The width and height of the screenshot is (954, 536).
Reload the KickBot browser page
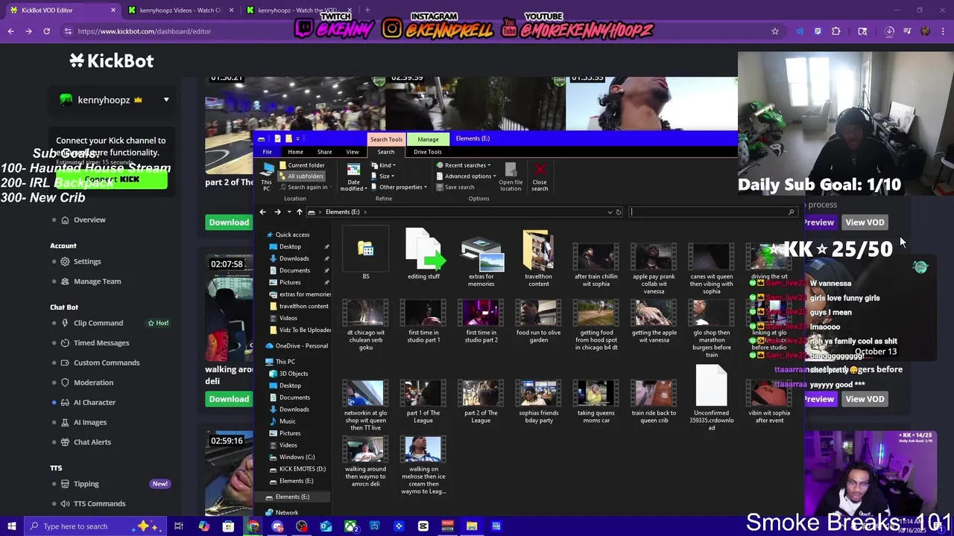(46, 31)
